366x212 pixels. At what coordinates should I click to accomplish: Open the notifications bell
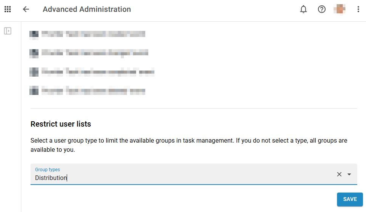303,10
